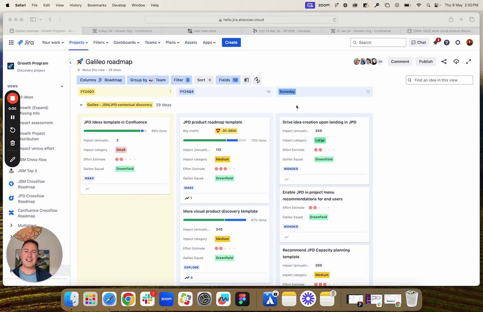Open the Jira settings gear icon

tap(458, 43)
